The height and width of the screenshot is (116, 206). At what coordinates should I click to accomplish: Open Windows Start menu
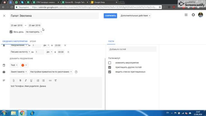4,113
